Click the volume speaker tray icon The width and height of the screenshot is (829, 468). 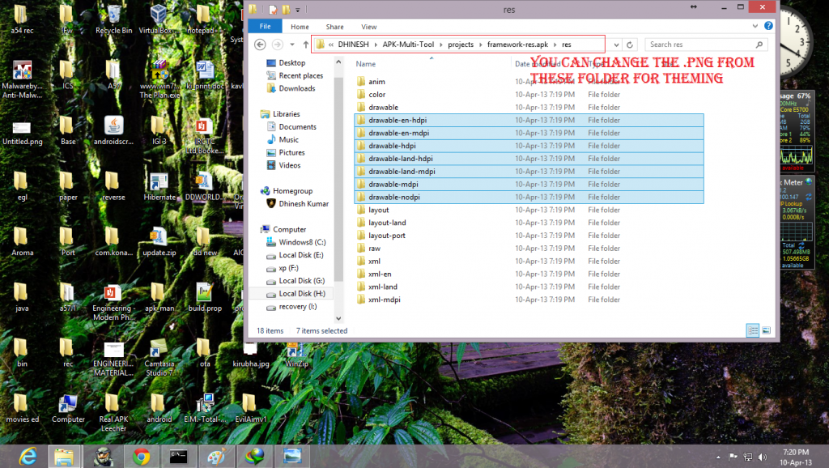[763, 457]
